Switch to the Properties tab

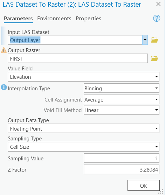tap(89, 19)
